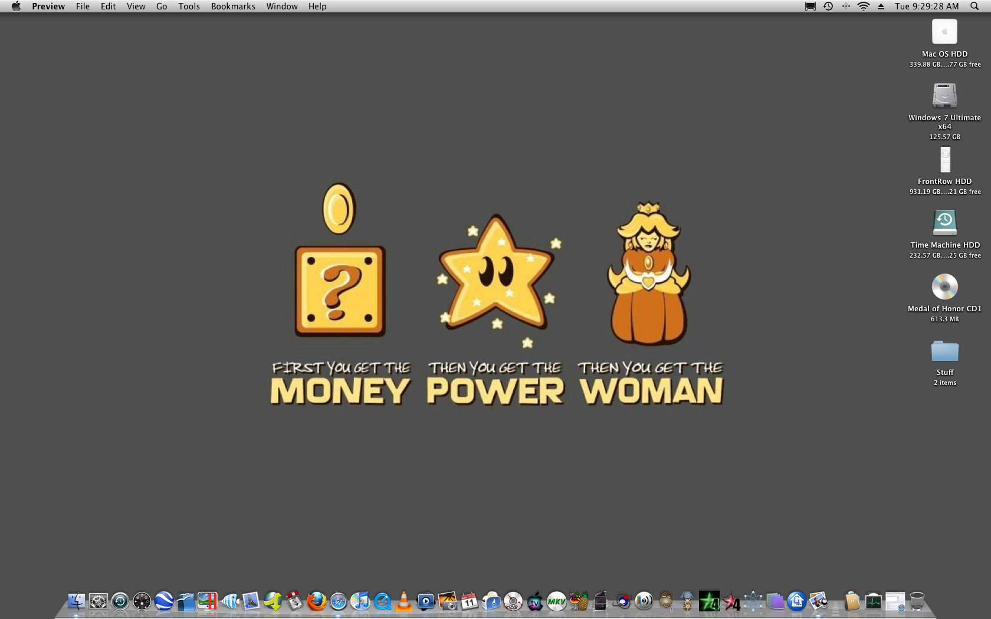
Task: Open Activity Monitor from the Dock
Action: pos(873,601)
